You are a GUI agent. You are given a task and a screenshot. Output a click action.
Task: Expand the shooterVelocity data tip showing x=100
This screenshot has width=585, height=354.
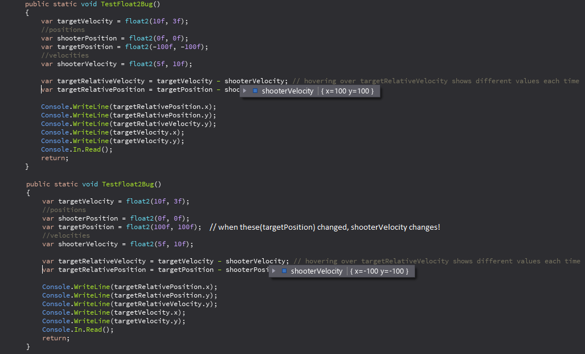[x=245, y=91]
